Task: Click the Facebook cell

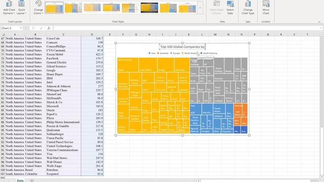Action: coord(63,59)
